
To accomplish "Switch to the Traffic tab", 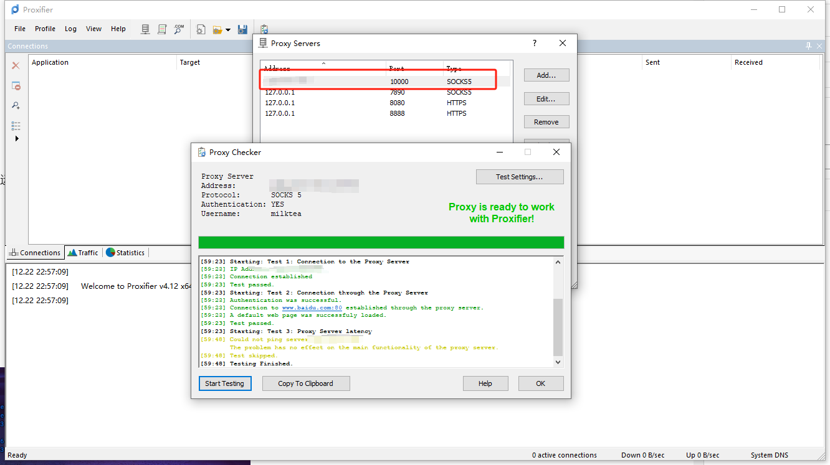I will [x=83, y=253].
